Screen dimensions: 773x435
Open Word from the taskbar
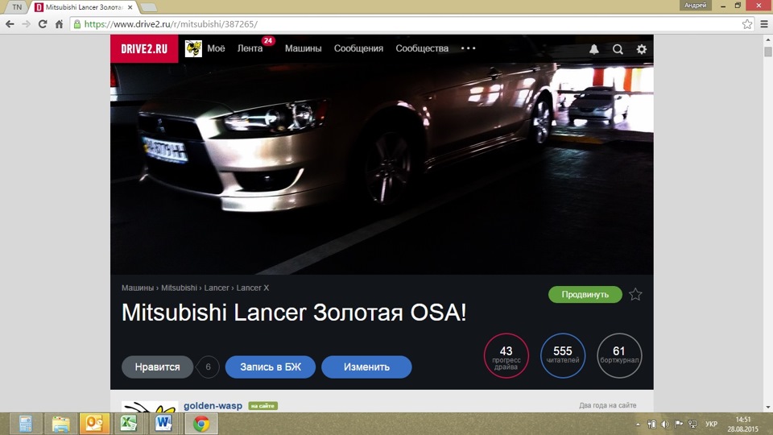[163, 424]
